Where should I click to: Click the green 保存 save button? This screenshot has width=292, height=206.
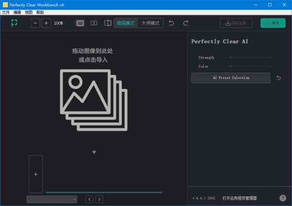[x=273, y=23]
